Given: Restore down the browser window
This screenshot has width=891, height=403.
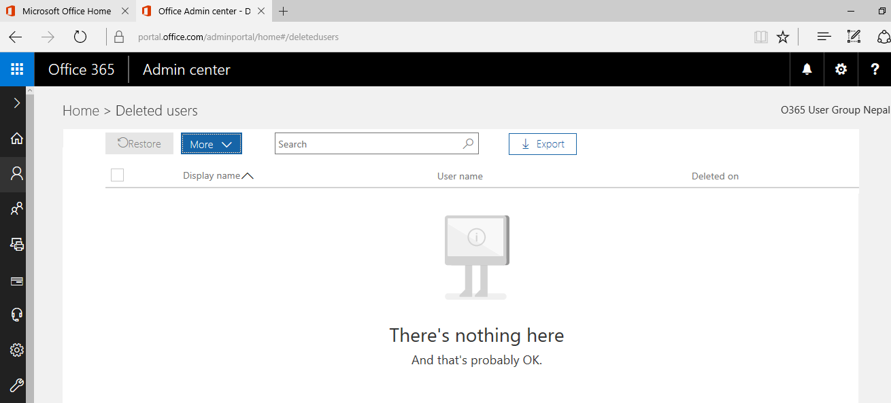Looking at the screenshot, I should pyautogui.click(x=882, y=11).
